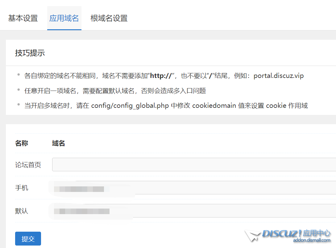Viewport: 336px width, 248px height.
Task: Open the 根域名设置 tab
Action: (x=109, y=18)
